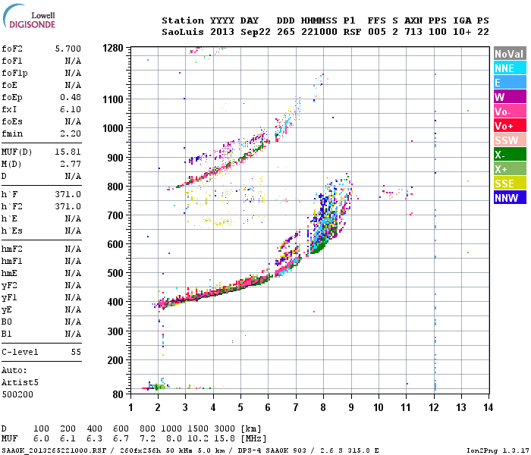Click the B0 parameter label
Image resolution: width=531 pixels, height=455 pixels.
pyautogui.click(x=6, y=322)
